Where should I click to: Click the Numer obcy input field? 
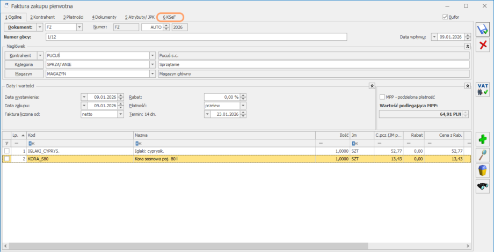point(196,37)
